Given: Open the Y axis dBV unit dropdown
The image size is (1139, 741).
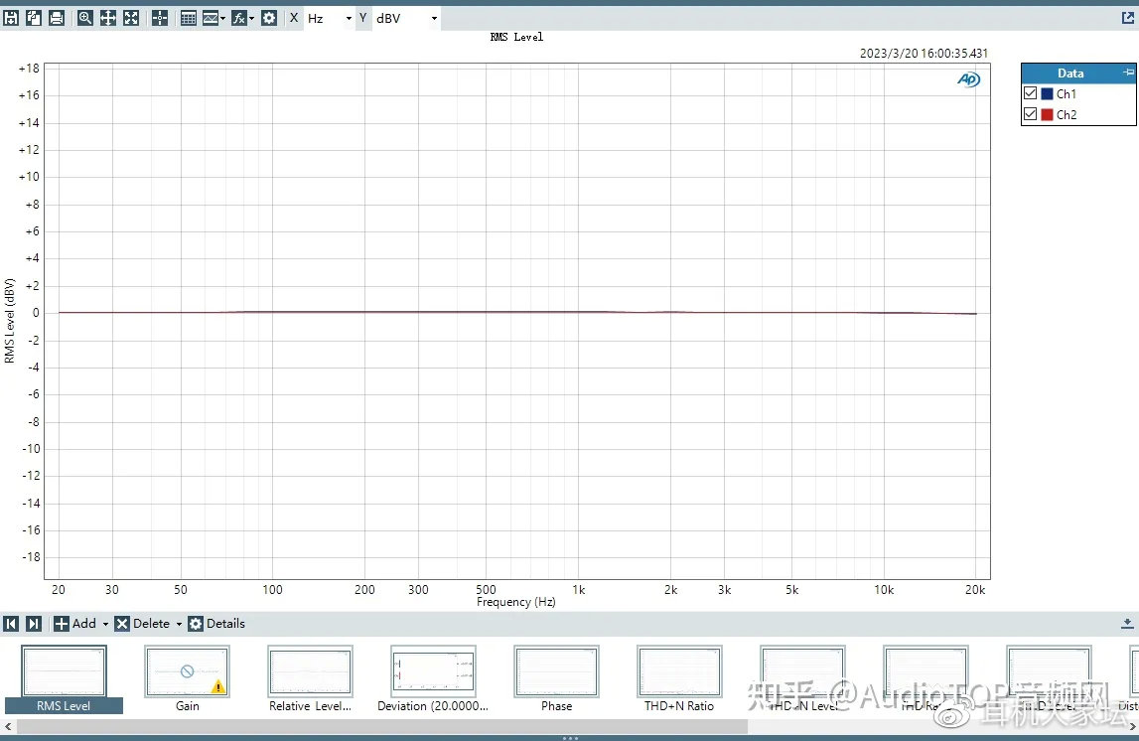Looking at the screenshot, I should 434,19.
